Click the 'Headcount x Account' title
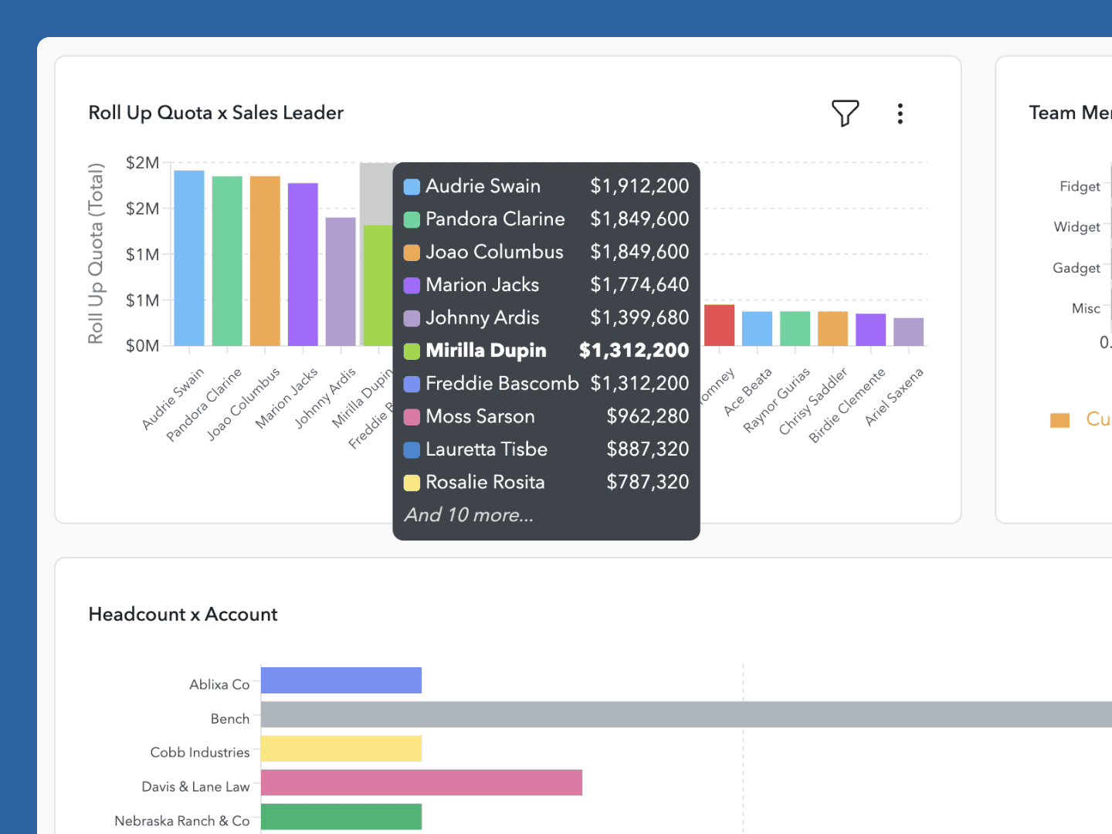The width and height of the screenshot is (1112, 834). coord(183,615)
